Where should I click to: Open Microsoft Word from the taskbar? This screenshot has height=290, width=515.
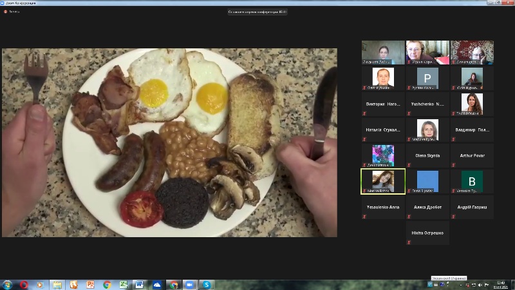(x=140, y=284)
